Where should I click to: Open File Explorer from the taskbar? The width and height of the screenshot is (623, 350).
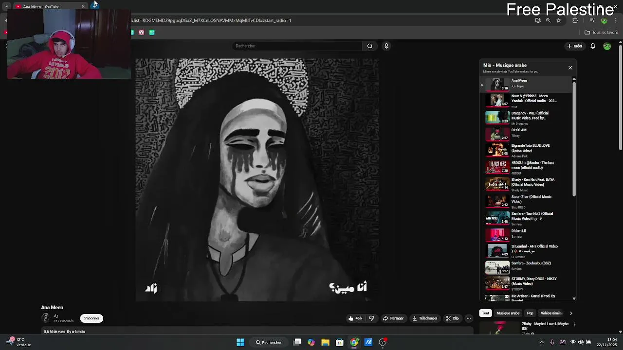tap(325, 342)
